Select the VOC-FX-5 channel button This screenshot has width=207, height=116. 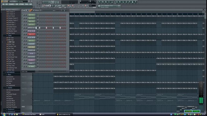pos(32,41)
